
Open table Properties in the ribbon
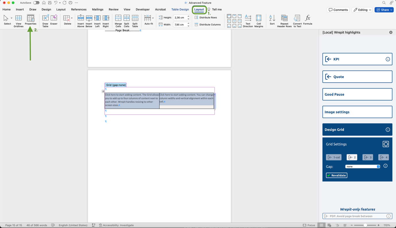click(30, 20)
